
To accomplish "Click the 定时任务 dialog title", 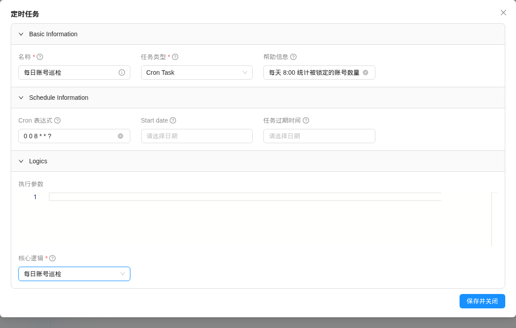I will (25, 14).
